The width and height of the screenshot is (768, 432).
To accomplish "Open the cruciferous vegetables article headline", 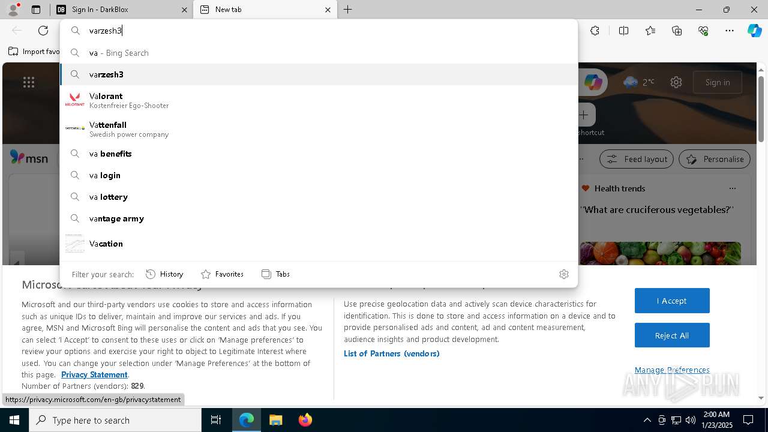I will tap(657, 210).
